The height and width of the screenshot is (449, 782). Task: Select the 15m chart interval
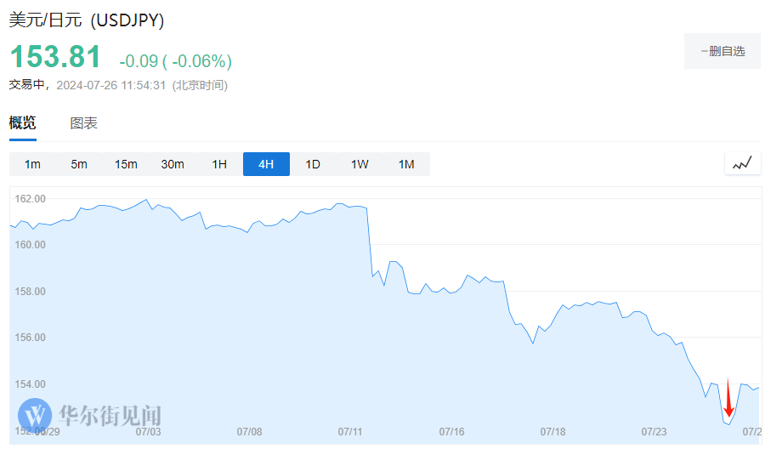[126, 164]
